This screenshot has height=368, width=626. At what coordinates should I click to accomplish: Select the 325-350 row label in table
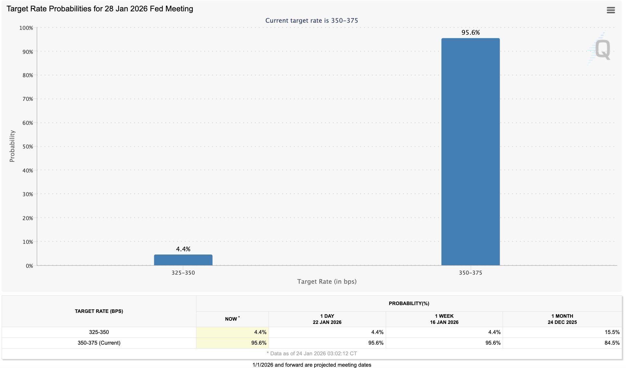tap(99, 332)
